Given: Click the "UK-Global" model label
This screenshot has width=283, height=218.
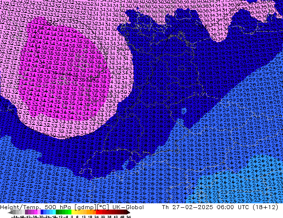Looking at the screenshot, I should click(x=128, y=207).
